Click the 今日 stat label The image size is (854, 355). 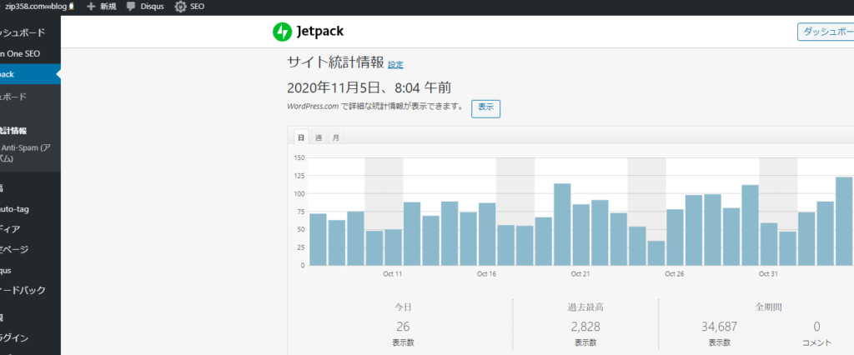[403, 307]
